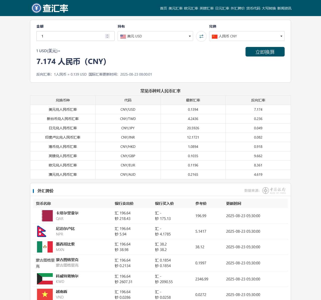321x300 pixels.
Task: Swap currencies with the exchange arrows icon
Action: pos(201,36)
